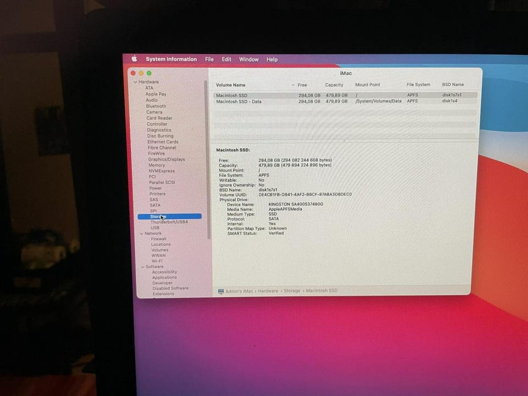Select the highlighted Storage item

(169, 217)
